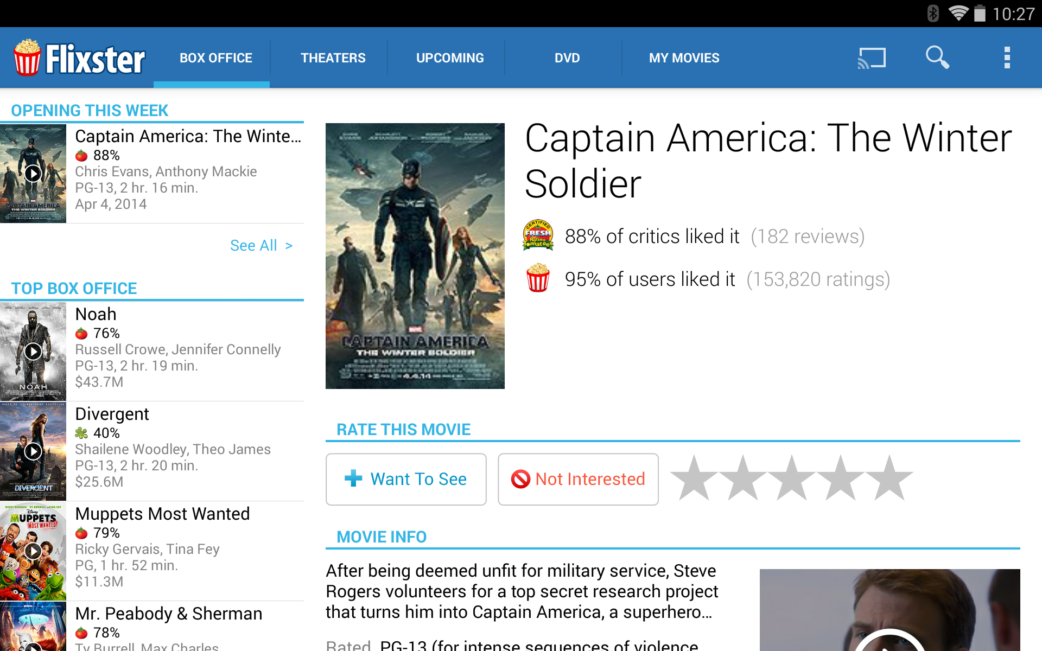Open the overflow menu icon
Screen dimensions: 1042x651
click(x=1007, y=58)
